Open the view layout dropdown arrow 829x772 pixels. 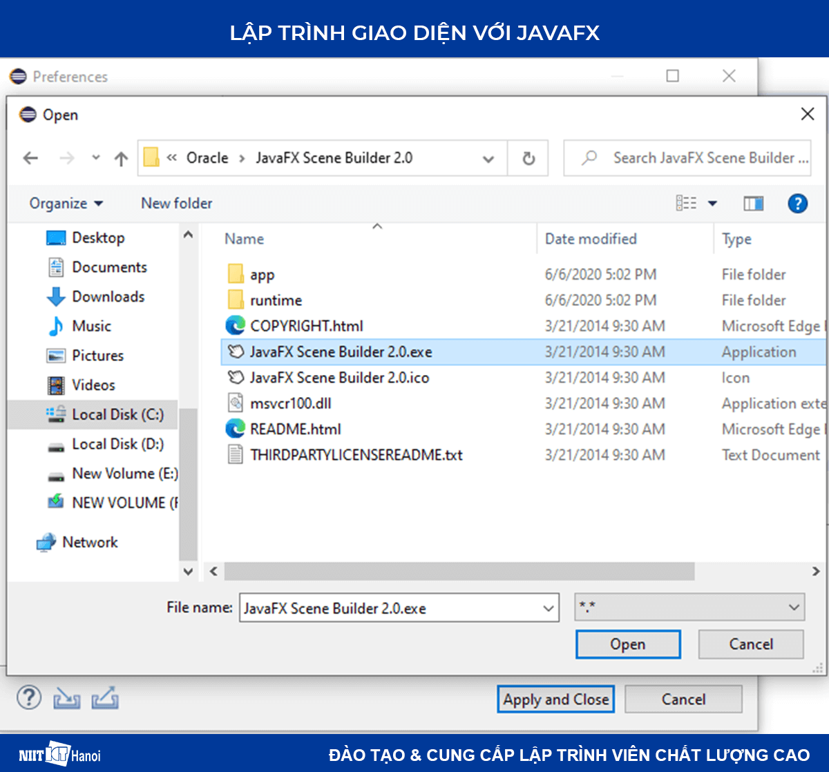click(x=712, y=203)
